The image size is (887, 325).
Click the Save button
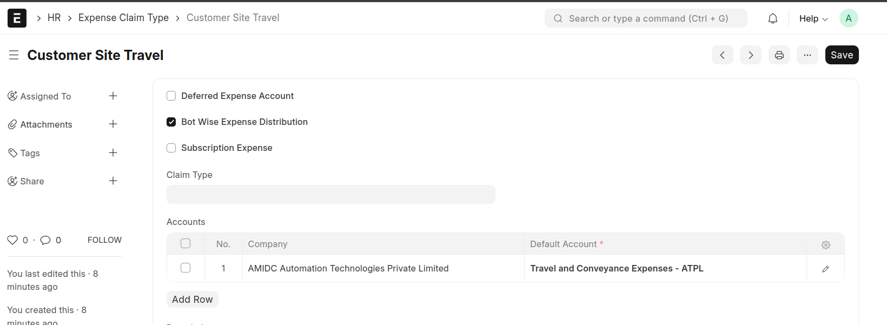tap(842, 55)
